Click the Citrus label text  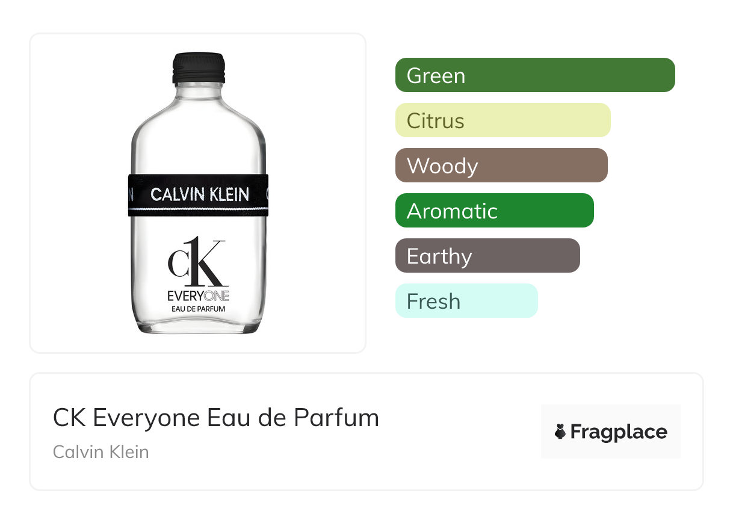tap(435, 121)
